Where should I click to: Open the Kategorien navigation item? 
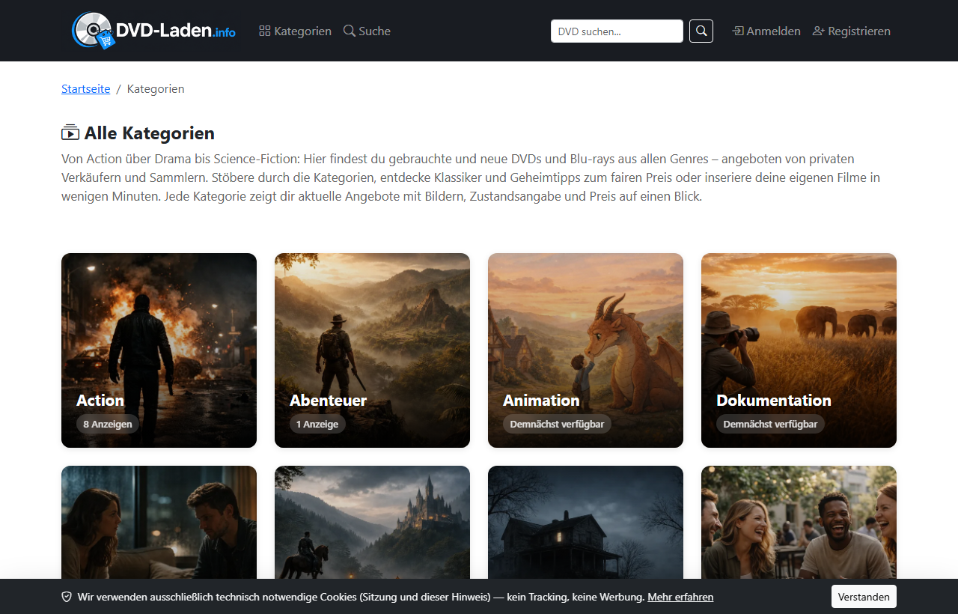pyautogui.click(x=295, y=31)
